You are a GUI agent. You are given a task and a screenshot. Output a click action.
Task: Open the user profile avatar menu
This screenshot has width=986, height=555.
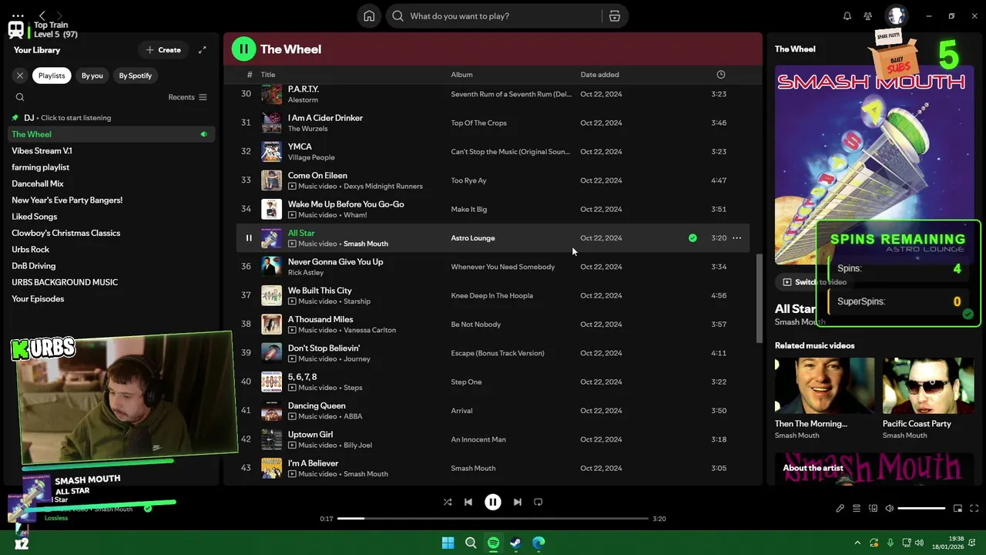896,16
